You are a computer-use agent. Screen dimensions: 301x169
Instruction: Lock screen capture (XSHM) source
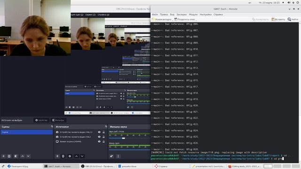(x=103, y=142)
